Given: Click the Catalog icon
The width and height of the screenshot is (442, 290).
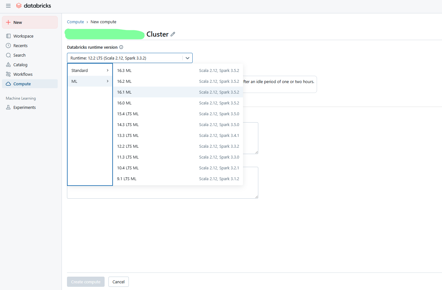Looking at the screenshot, I should 8,65.
